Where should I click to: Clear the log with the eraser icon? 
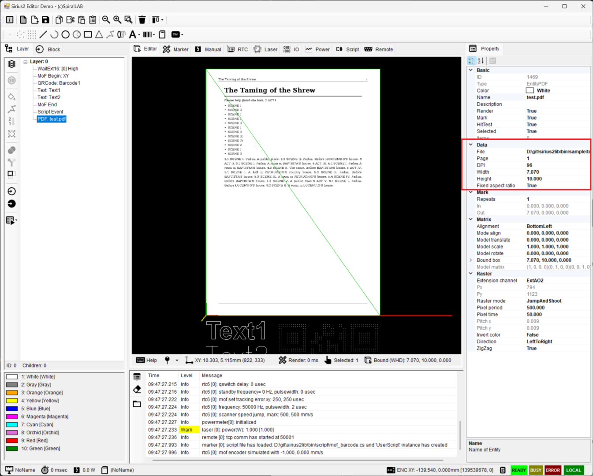[x=137, y=390]
